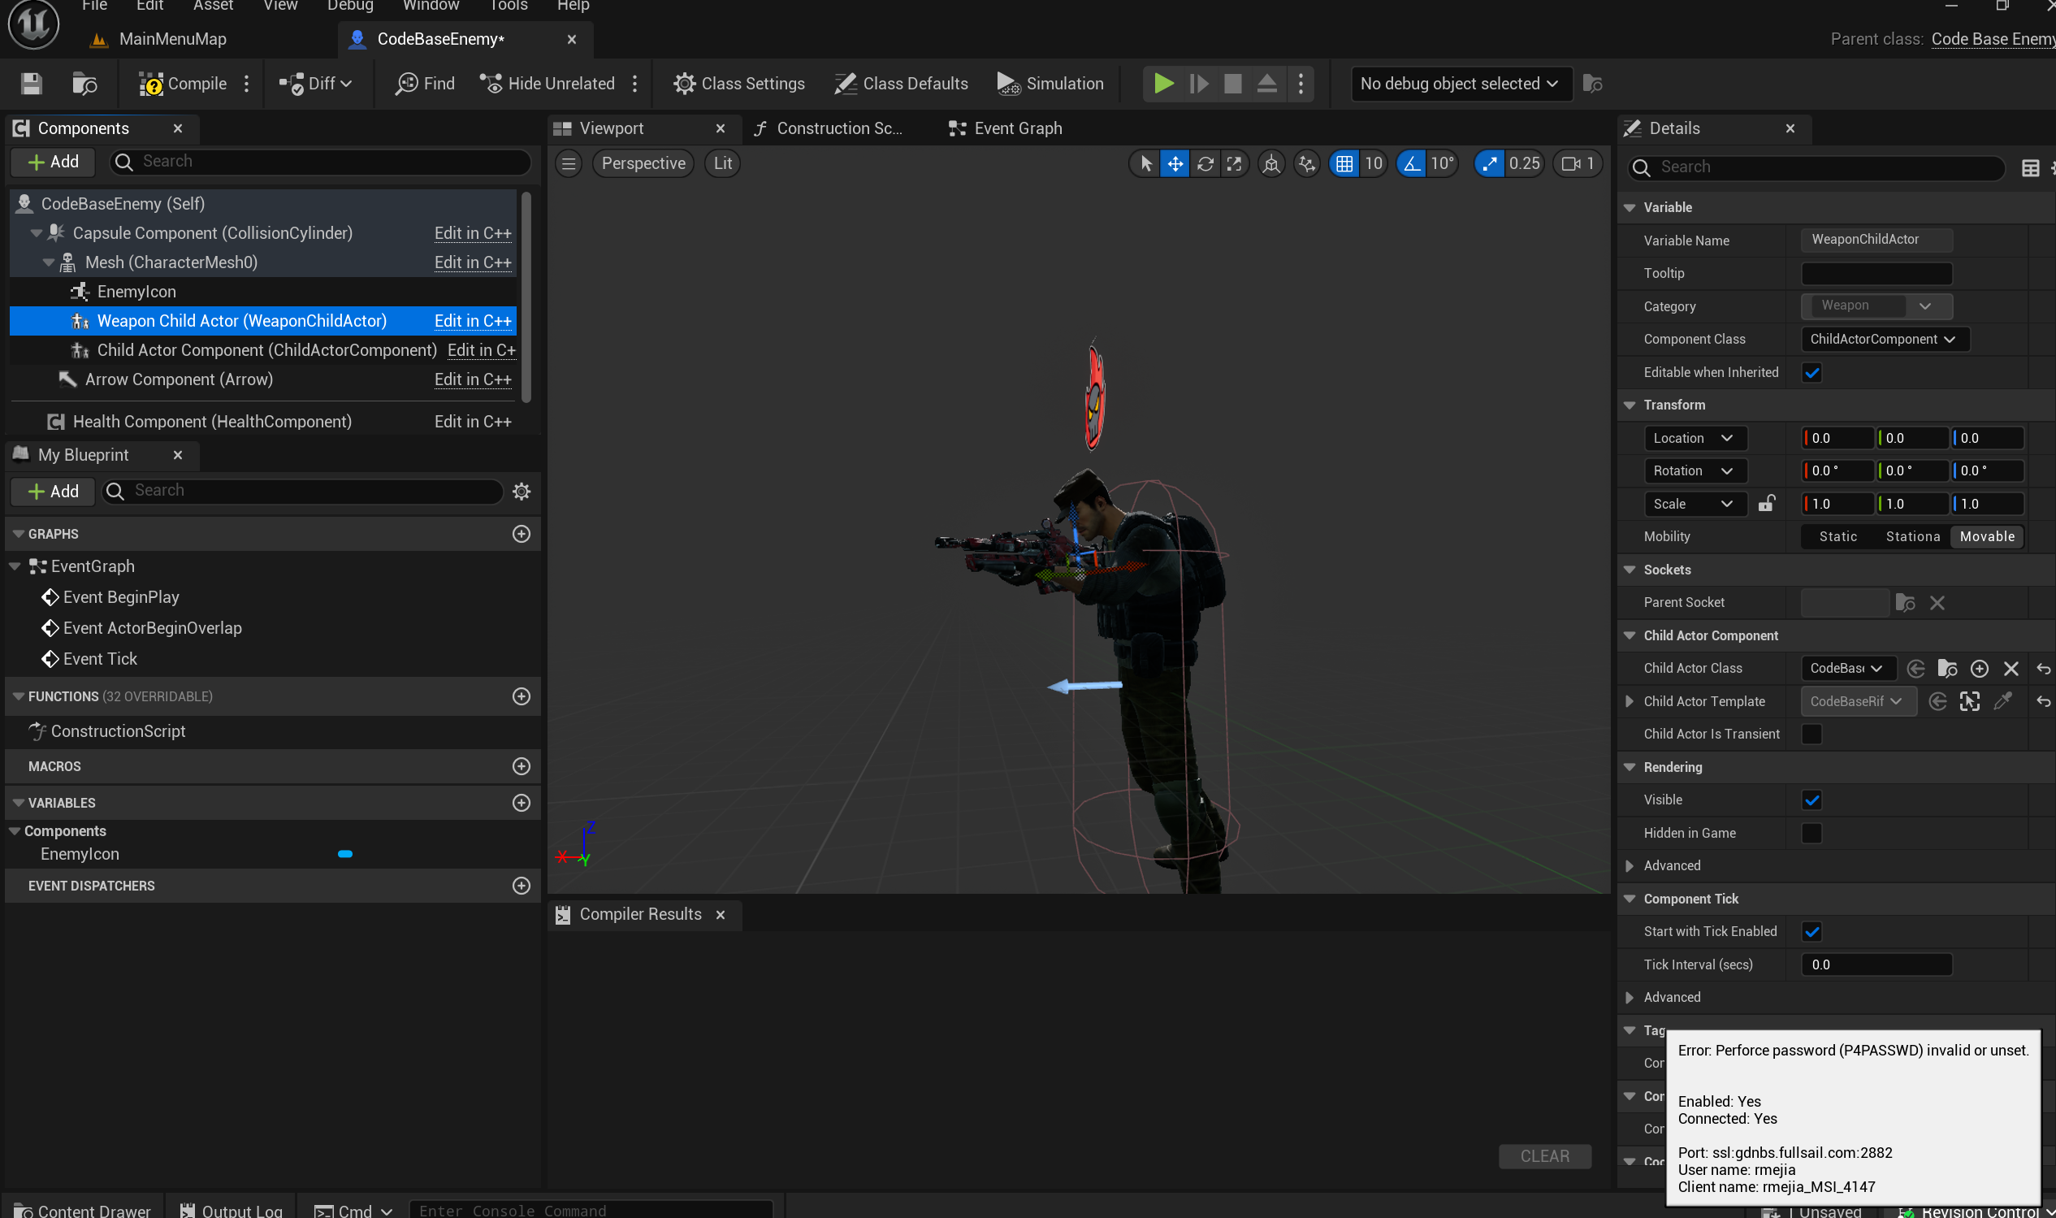The height and width of the screenshot is (1218, 2056).
Task: Toggle Start with Tick Enabled
Action: (1811, 931)
